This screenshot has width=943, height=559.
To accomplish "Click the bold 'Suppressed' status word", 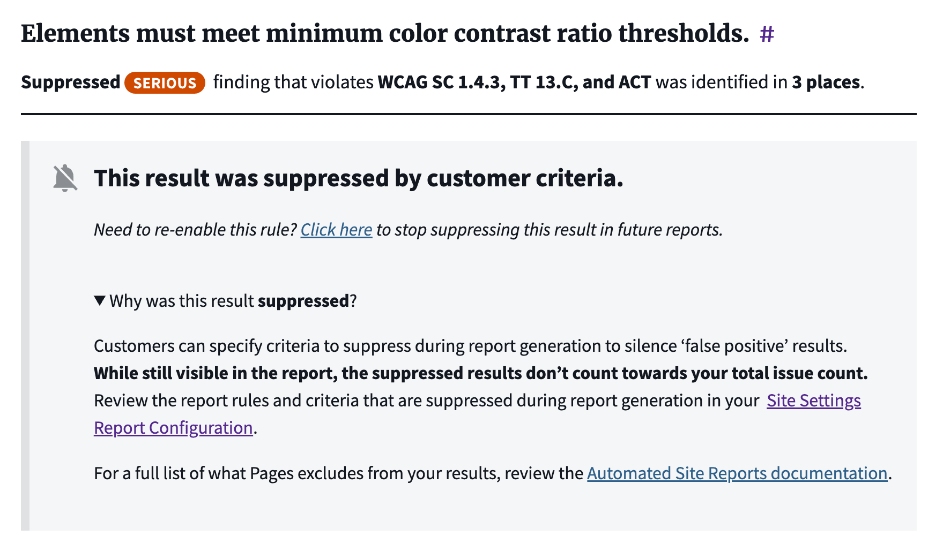I will (x=70, y=82).
